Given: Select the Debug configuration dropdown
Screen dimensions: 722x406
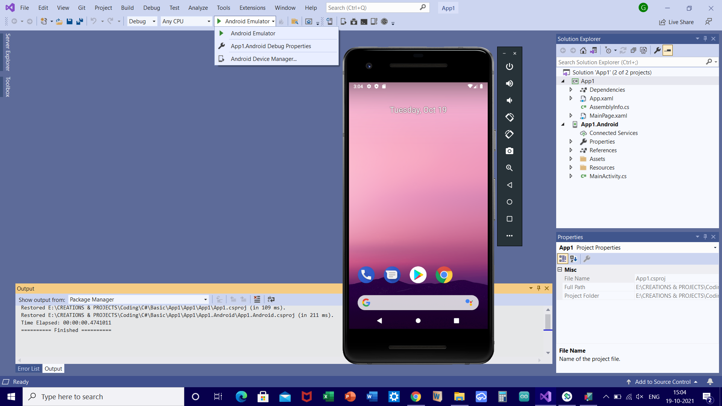Looking at the screenshot, I should pyautogui.click(x=141, y=21).
